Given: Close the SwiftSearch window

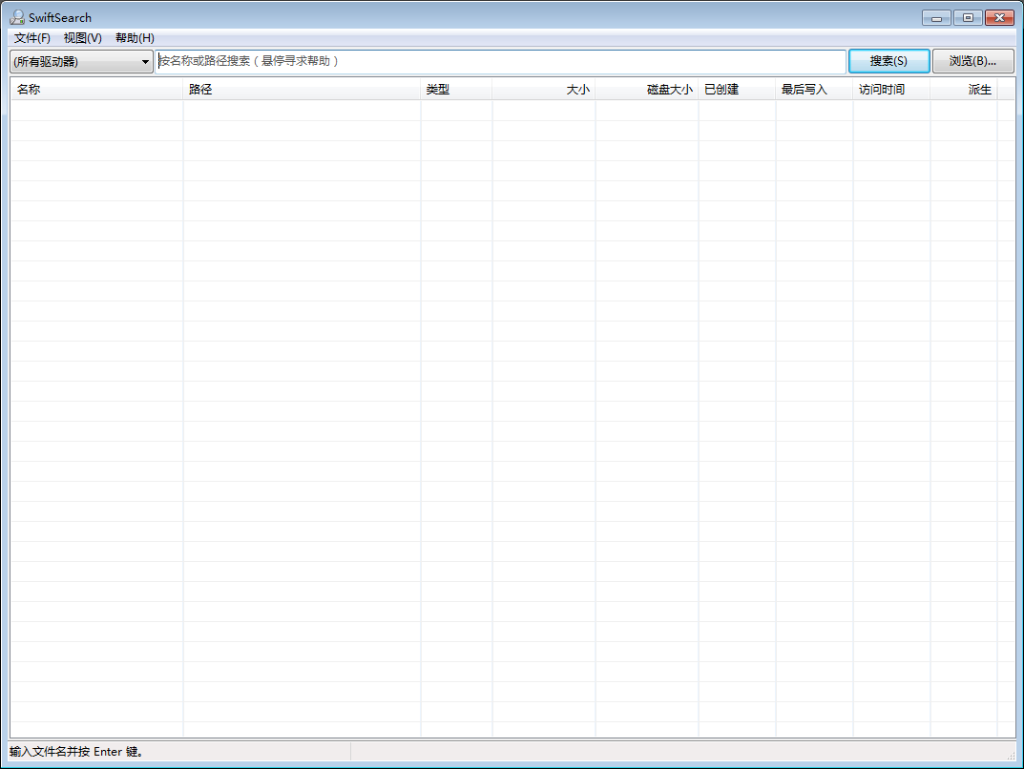Looking at the screenshot, I should tap(999, 17).
